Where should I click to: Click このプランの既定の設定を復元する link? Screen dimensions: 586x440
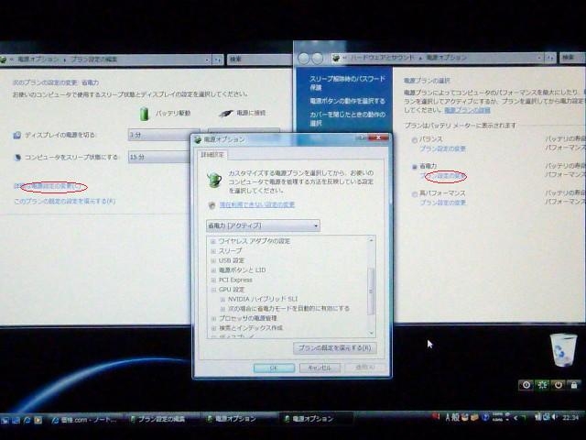coord(64,202)
